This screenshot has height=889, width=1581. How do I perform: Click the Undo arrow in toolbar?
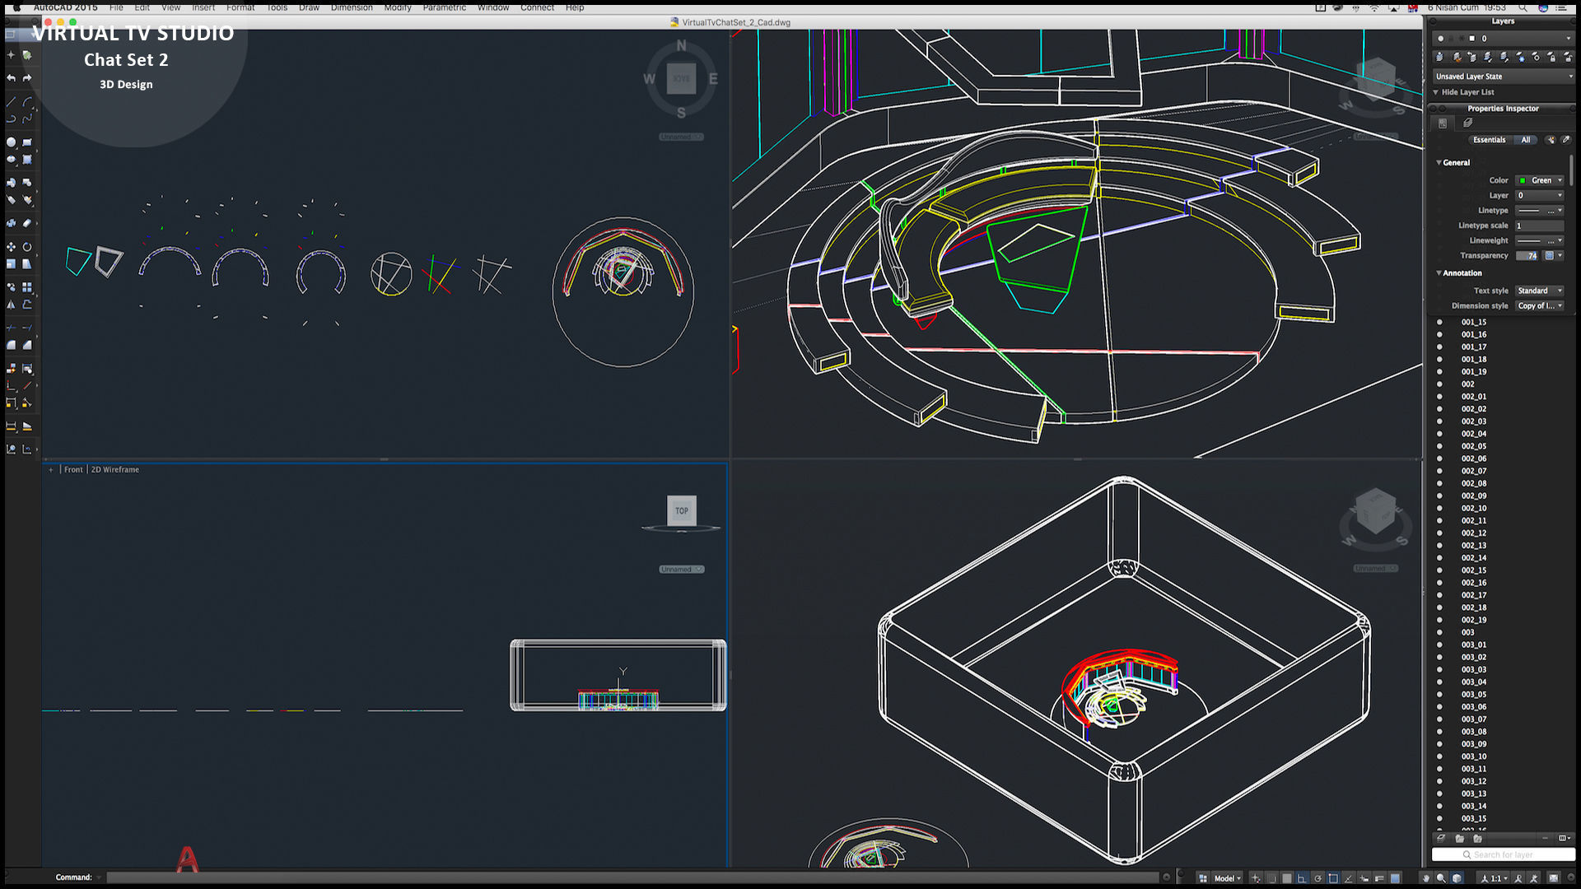[x=11, y=78]
